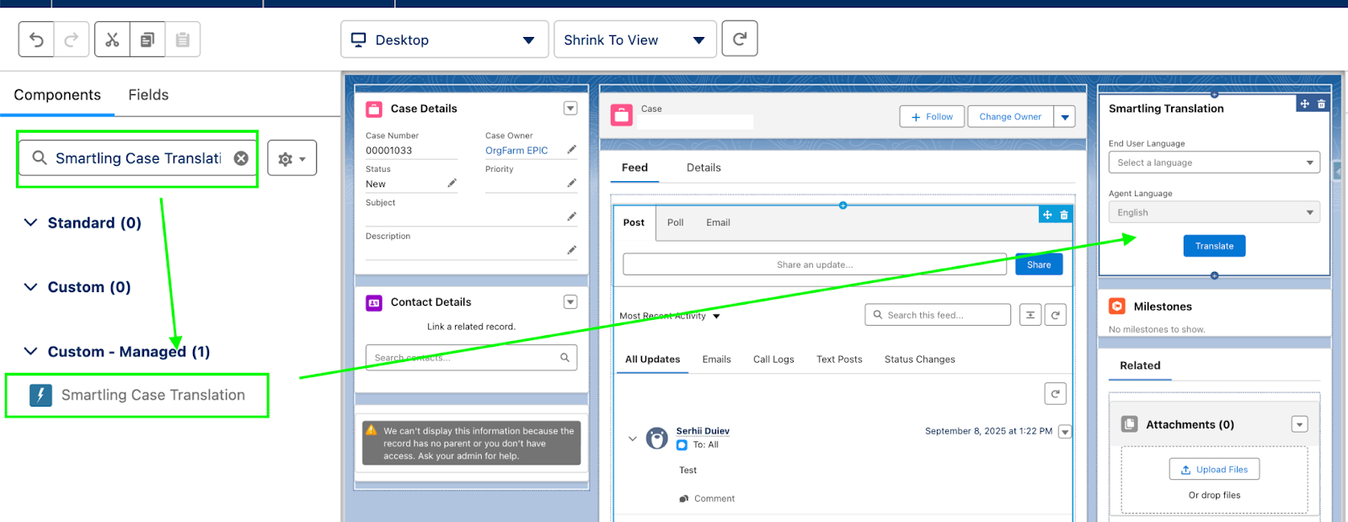Switch to the Fields tab
This screenshot has width=1348, height=522.
tap(148, 95)
